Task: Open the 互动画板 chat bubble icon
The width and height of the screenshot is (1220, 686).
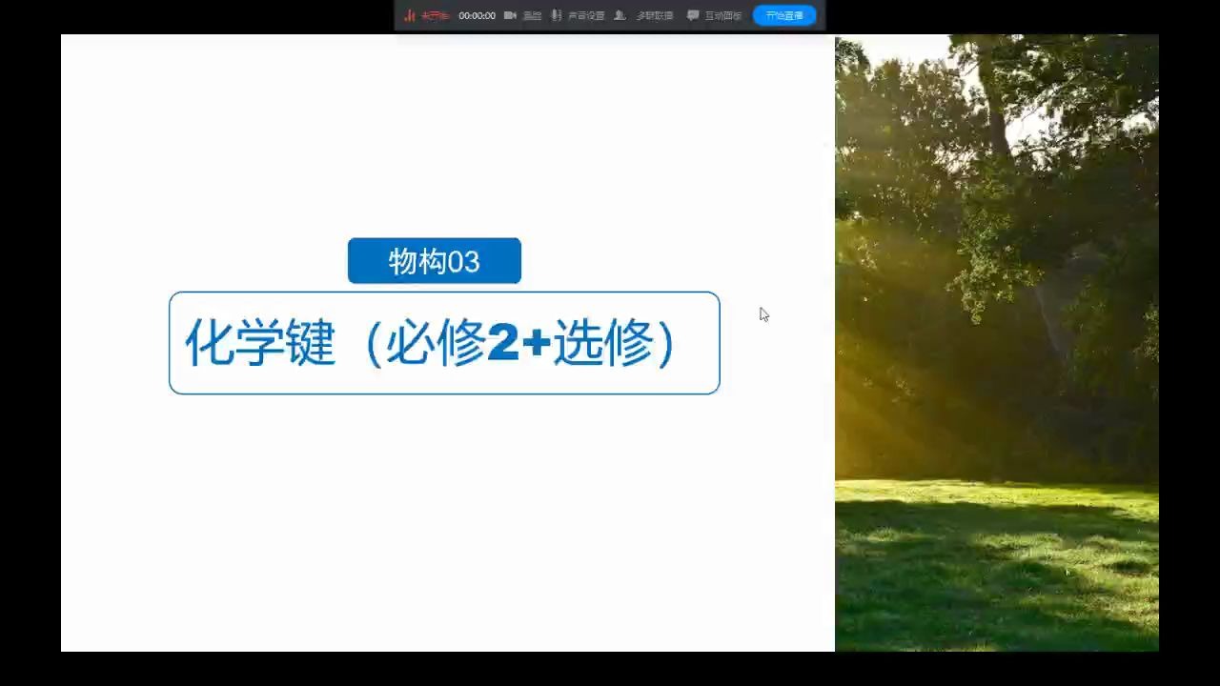Action: pyautogui.click(x=692, y=14)
